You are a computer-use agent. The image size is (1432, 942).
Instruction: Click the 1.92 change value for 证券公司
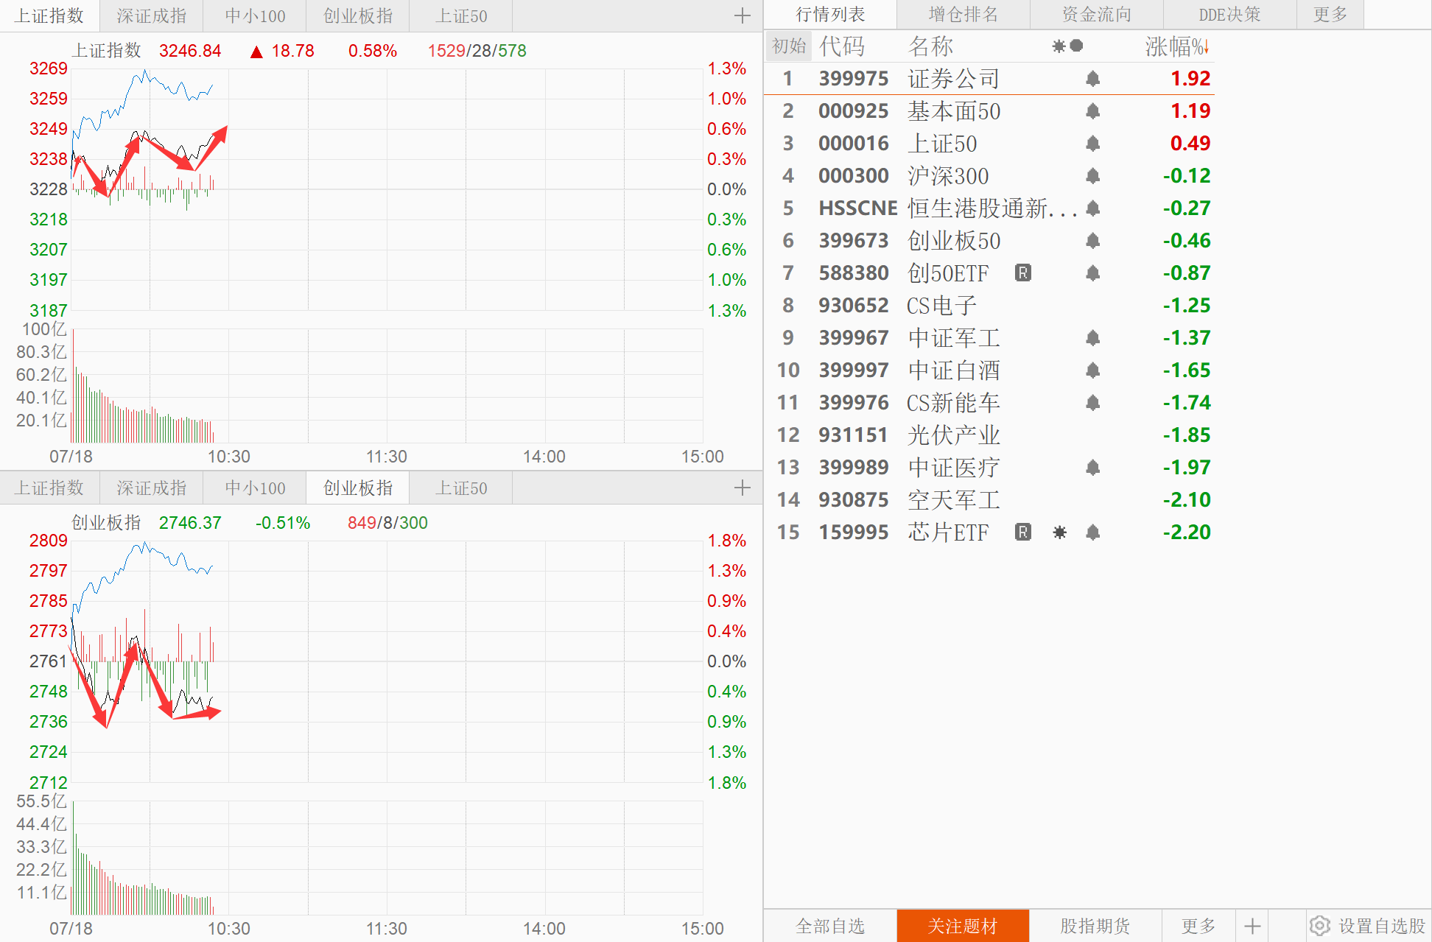pos(1191,78)
